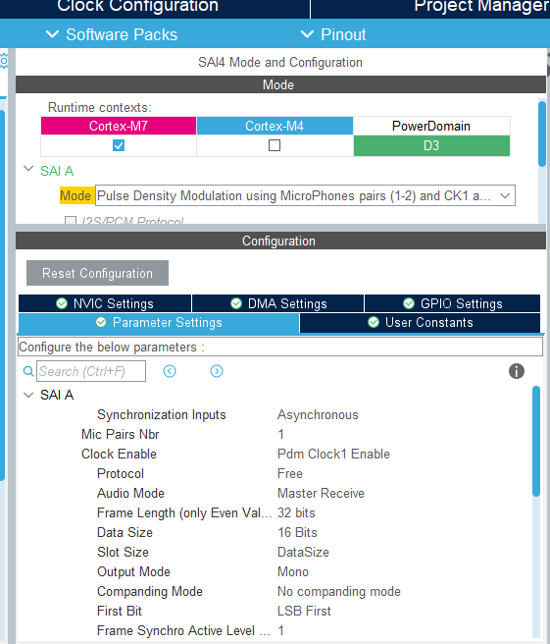Expand the Software Packs menu
Viewport: 550px width, 644px height.
click(x=111, y=34)
